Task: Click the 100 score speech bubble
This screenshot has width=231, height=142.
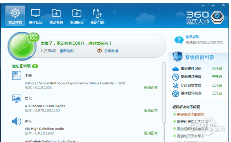Action: point(34,37)
